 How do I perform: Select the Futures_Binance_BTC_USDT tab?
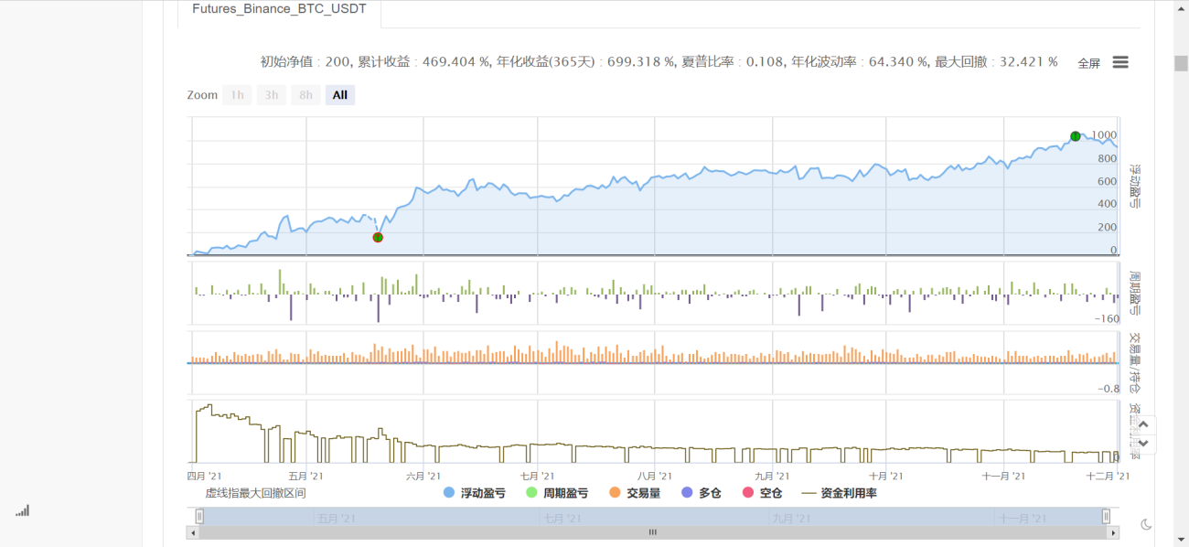point(279,10)
